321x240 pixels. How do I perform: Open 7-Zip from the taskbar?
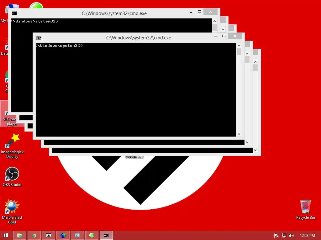pyautogui.click(x=49, y=235)
